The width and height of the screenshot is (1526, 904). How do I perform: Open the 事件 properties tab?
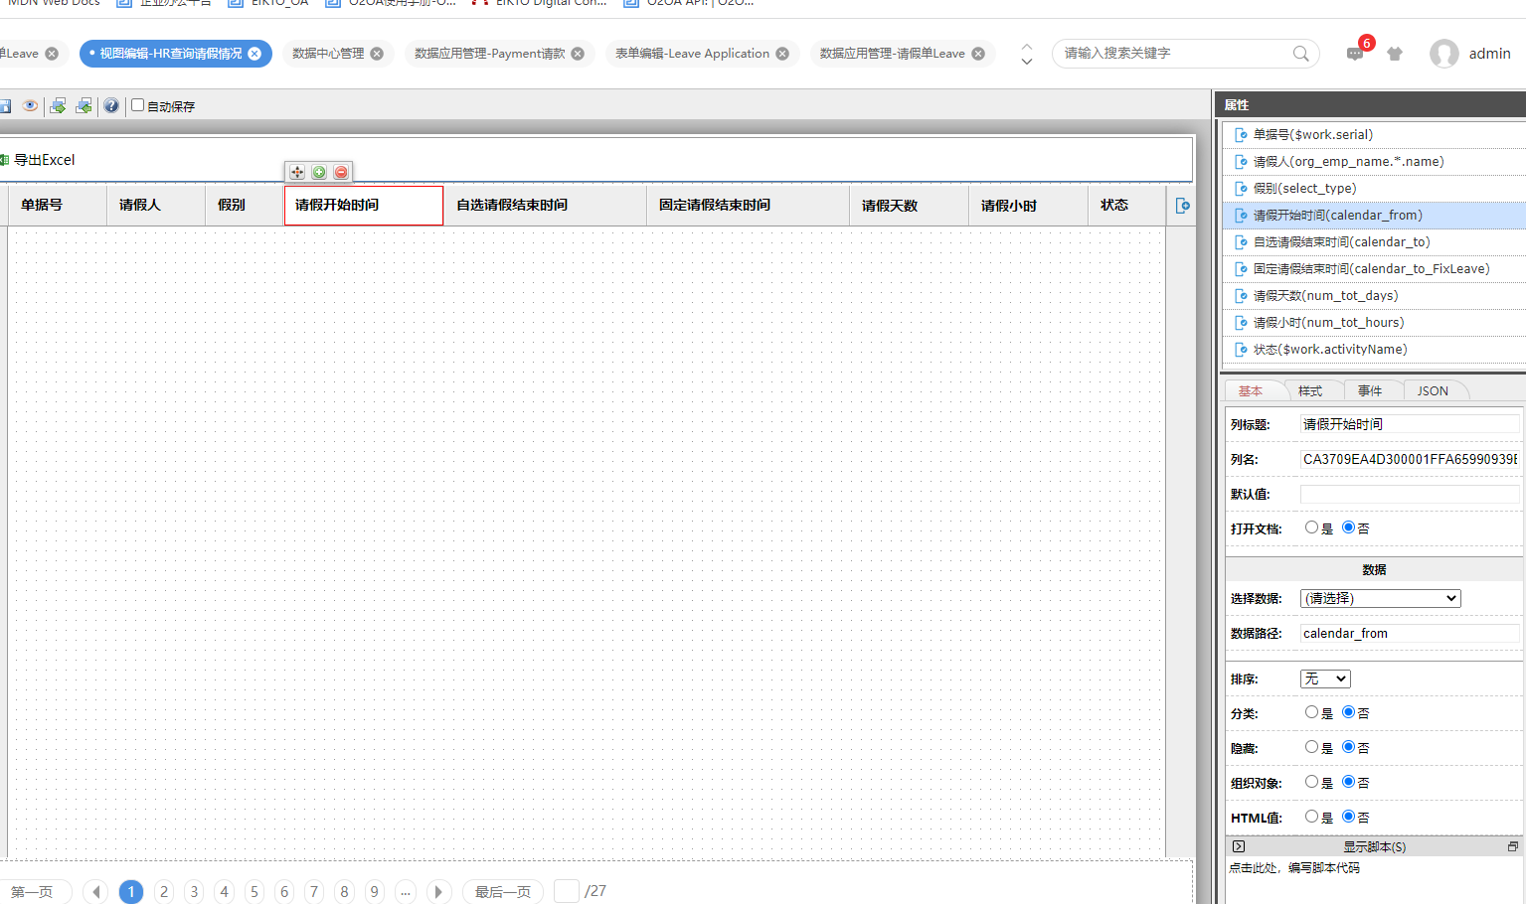[x=1370, y=391]
